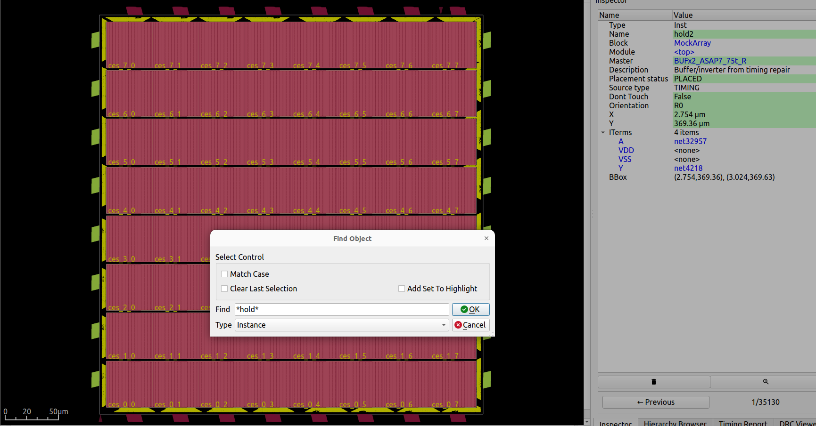The width and height of the screenshot is (816, 426).
Task: Cancel the Find Object search
Action: 470,325
